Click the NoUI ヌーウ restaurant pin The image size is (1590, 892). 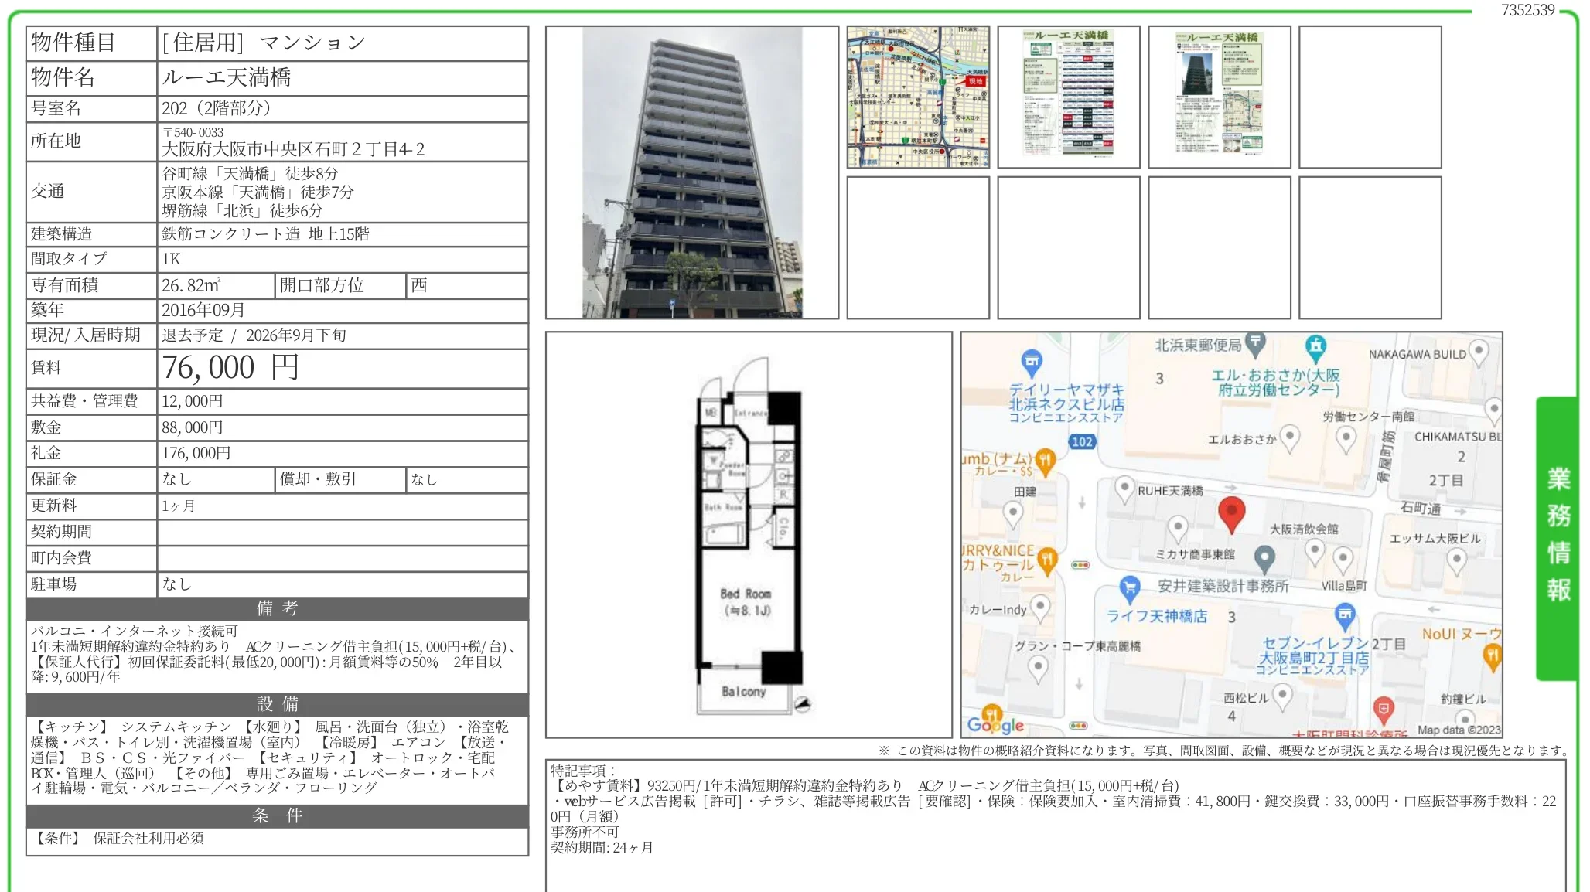[x=1493, y=657]
